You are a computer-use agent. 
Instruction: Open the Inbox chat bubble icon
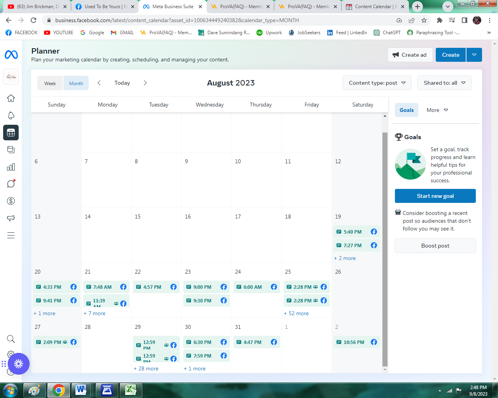click(x=11, y=183)
